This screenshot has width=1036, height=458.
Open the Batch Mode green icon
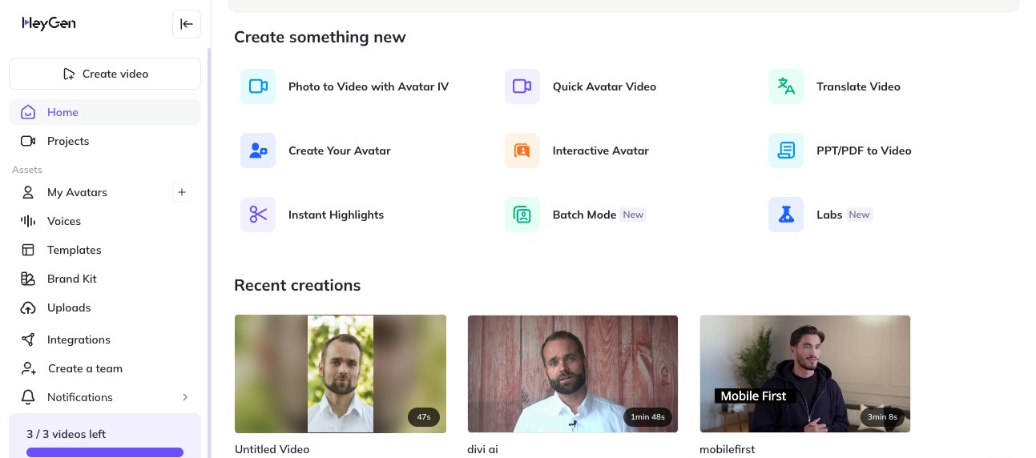522,215
